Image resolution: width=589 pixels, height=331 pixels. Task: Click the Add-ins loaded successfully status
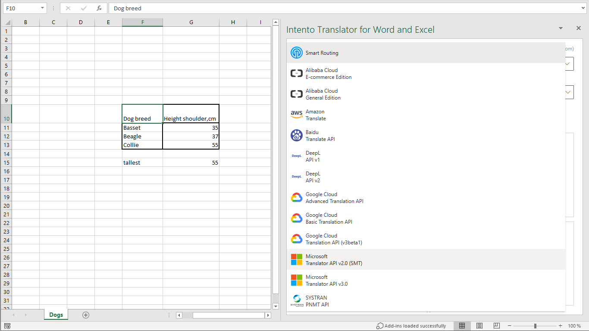click(x=411, y=326)
